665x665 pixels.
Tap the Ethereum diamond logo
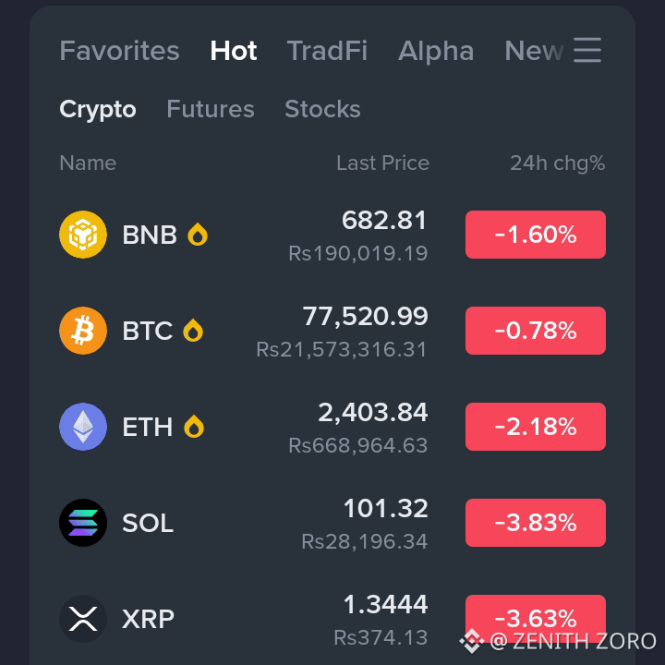pyautogui.click(x=83, y=427)
